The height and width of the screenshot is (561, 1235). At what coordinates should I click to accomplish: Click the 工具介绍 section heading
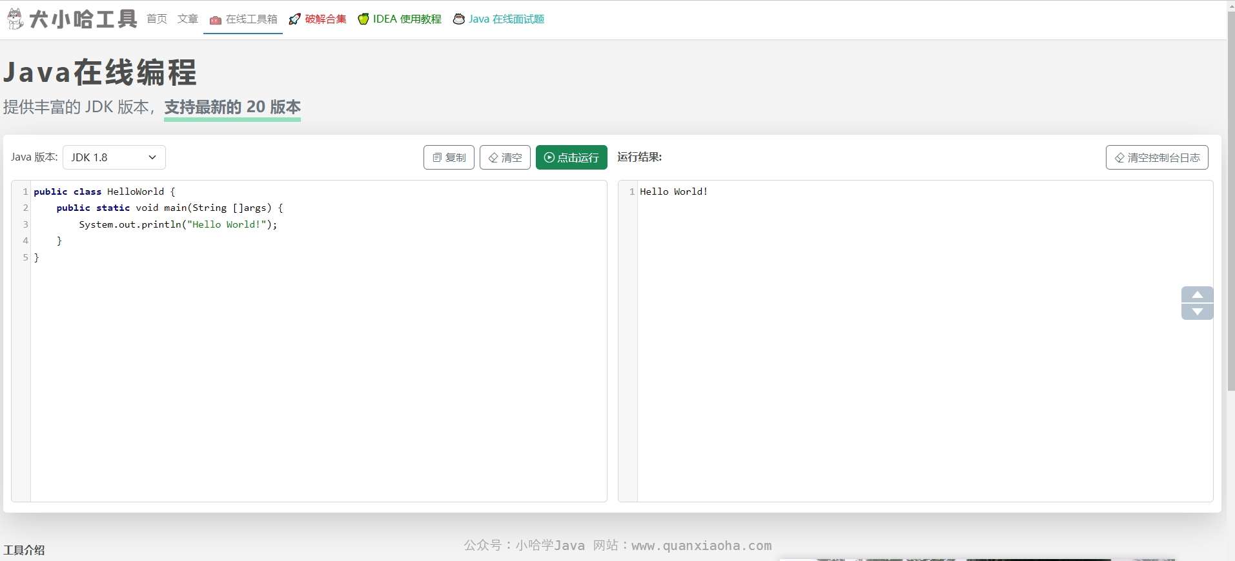point(24,550)
